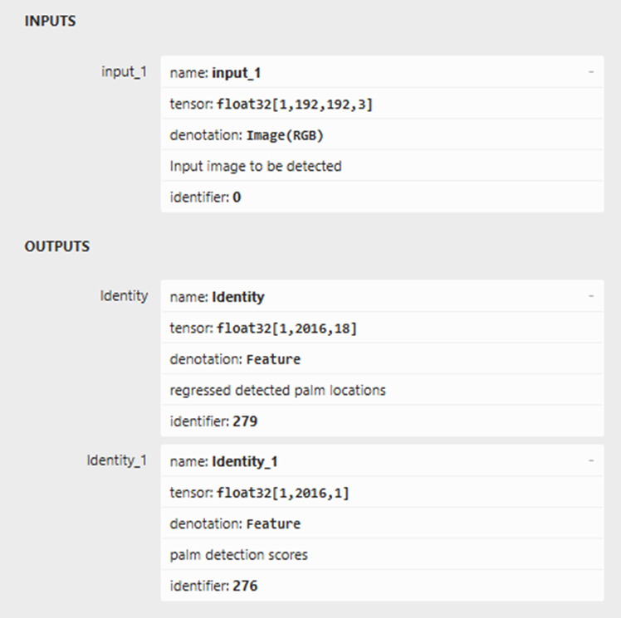
Task: Click the float32[1,2016,1] tensor row
Action: pos(382,492)
